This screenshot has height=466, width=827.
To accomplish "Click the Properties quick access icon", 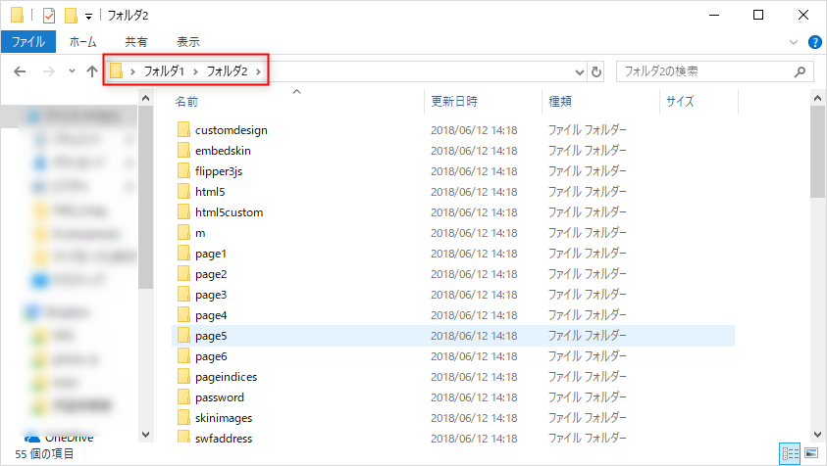I will (48, 16).
